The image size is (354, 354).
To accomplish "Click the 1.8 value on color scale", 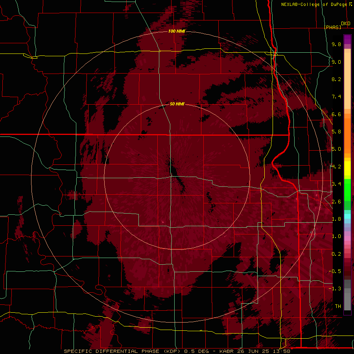I will 336,219.
